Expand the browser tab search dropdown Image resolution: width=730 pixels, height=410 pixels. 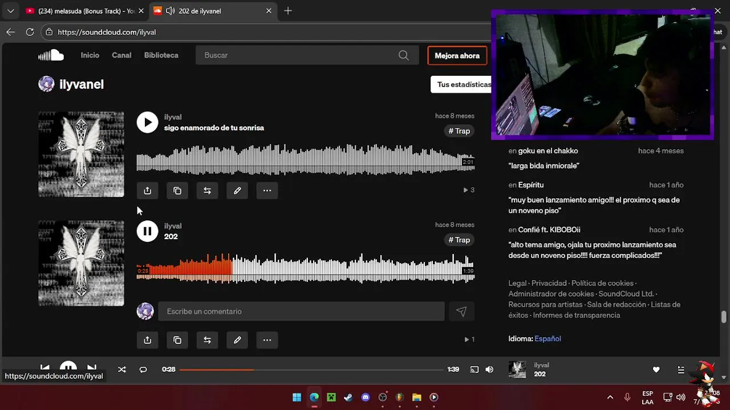(x=10, y=11)
